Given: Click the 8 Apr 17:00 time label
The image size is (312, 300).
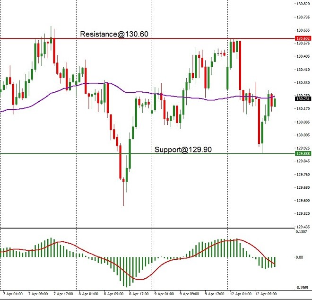Looking at the screenshot, I should coord(139,294).
